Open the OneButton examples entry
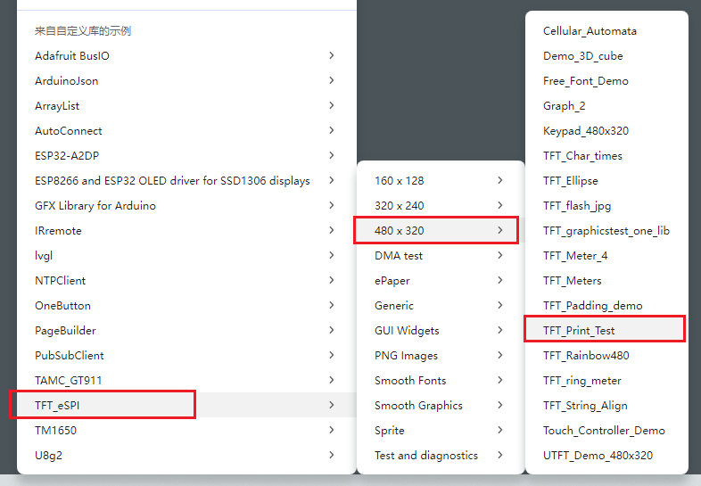701x486 pixels. (x=186, y=306)
